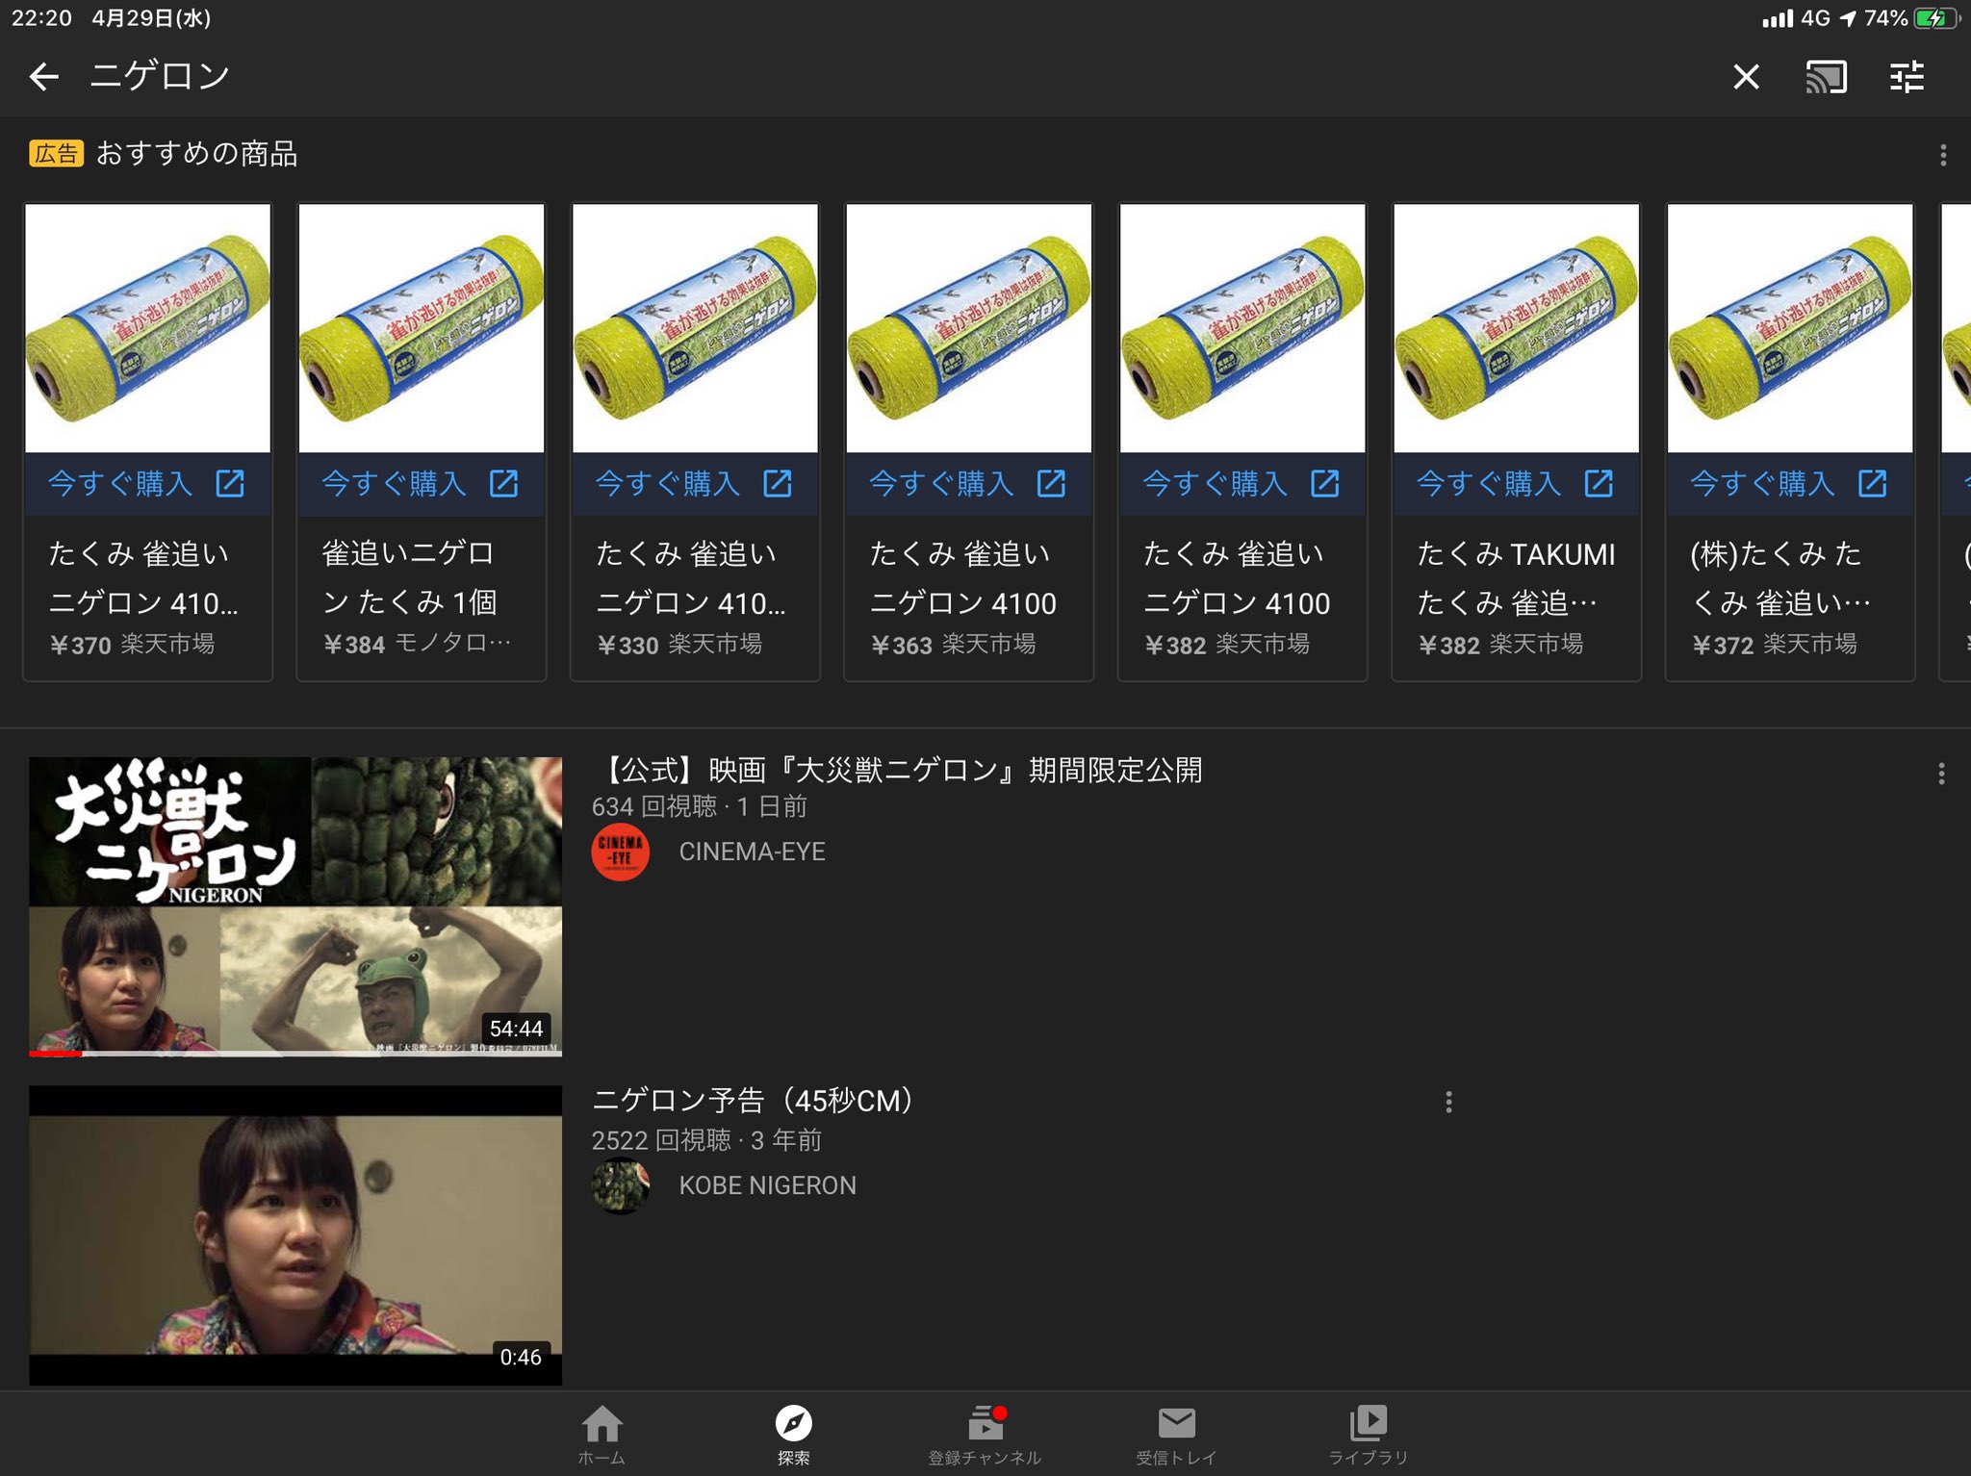Viewport: 1971px width, 1476px height.
Task: Tap 今すぐ購入 on ¥370 product
Action: [x=120, y=483]
